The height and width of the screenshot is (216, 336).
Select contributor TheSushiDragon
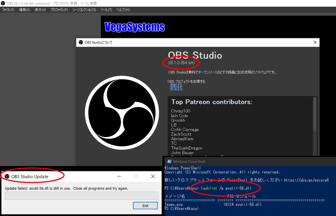(x=187, y=148)
